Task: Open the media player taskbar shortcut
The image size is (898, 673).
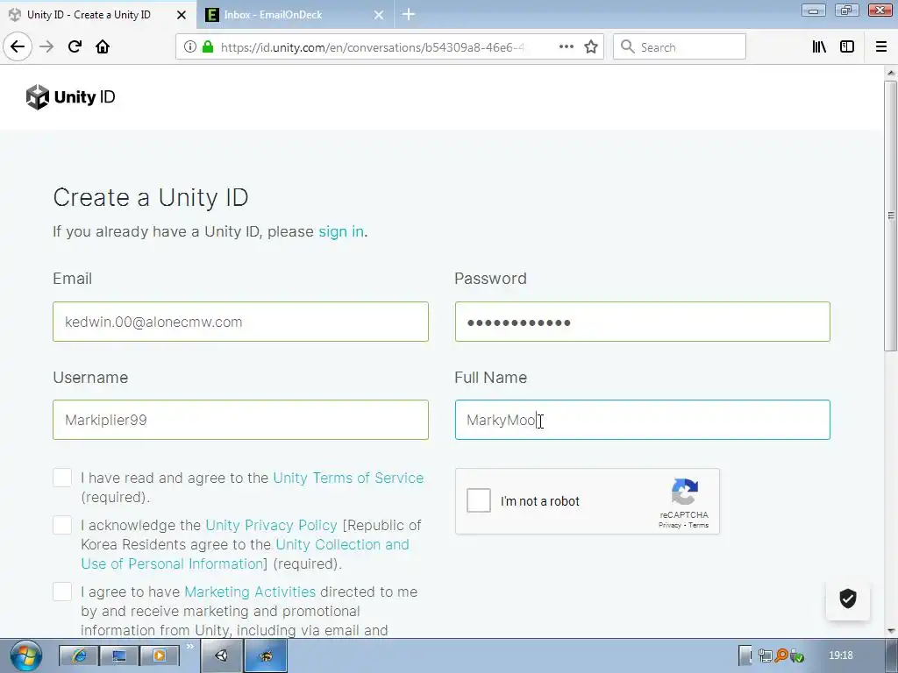Action: pos(160,655)
